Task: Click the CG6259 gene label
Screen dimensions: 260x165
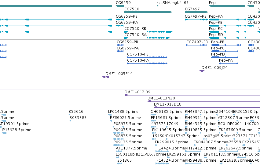Action: click(x=123, y=3)
